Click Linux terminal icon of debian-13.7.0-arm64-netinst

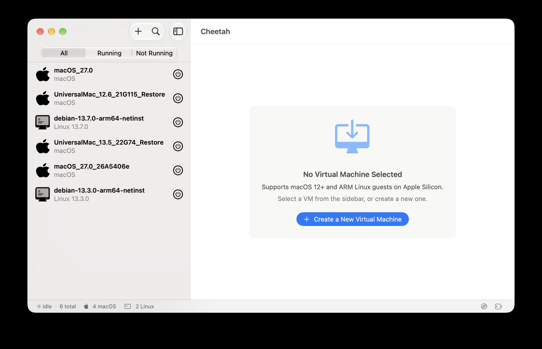42,122
